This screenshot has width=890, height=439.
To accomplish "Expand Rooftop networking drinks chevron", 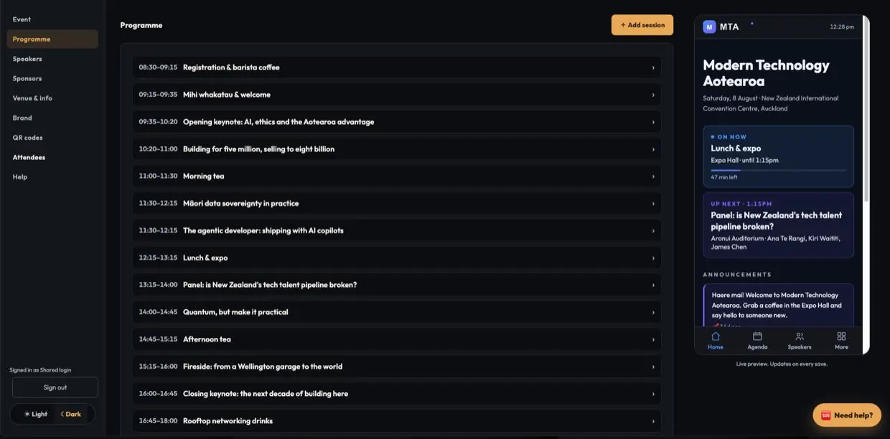I will pyautogui.click(x=653, y=421).
